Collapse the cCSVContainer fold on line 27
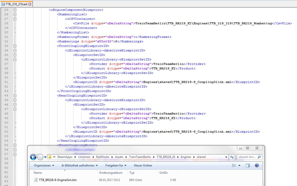 point(15,19)
